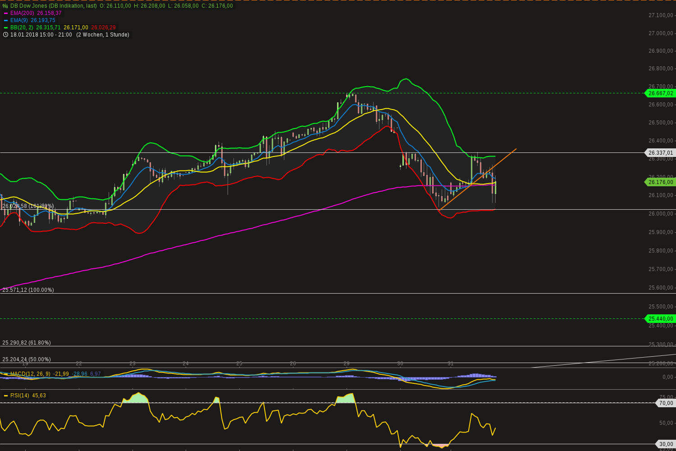The image size is (676, 451).
Task: Select the Fibonacci label '26.024,58 (161.80%)'
Action: [x=28, y=206]
